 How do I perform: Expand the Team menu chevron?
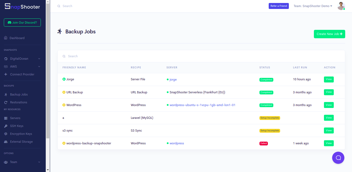pos(39,162)
